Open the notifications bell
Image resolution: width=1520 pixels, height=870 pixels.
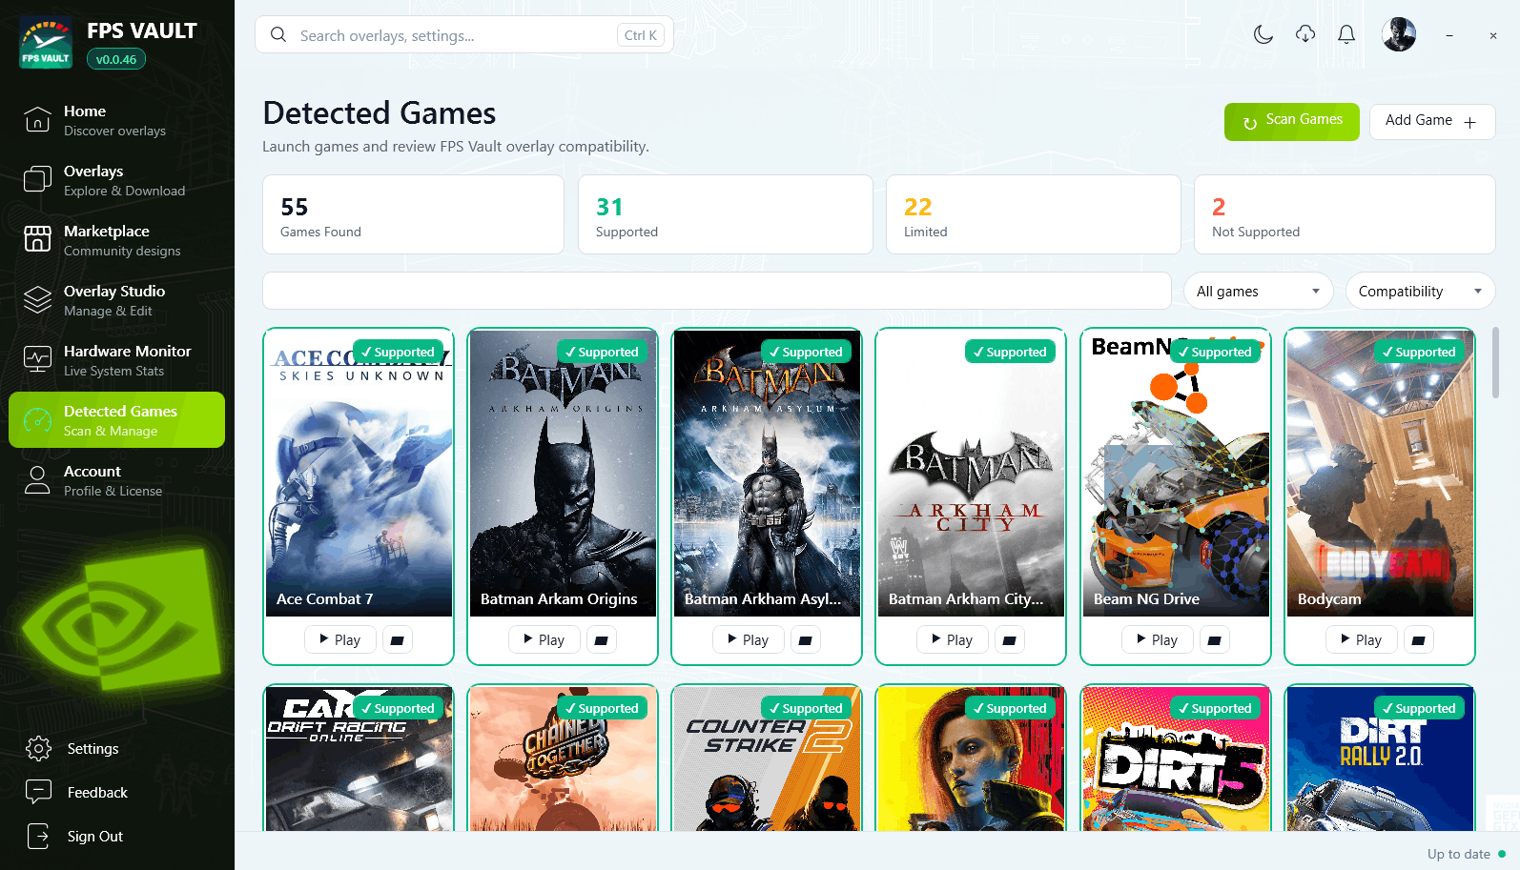(1346, 35)
